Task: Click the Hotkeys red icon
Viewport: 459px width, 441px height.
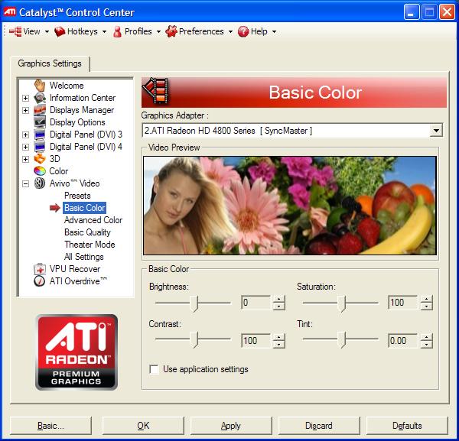Action: tap(60, 31)
